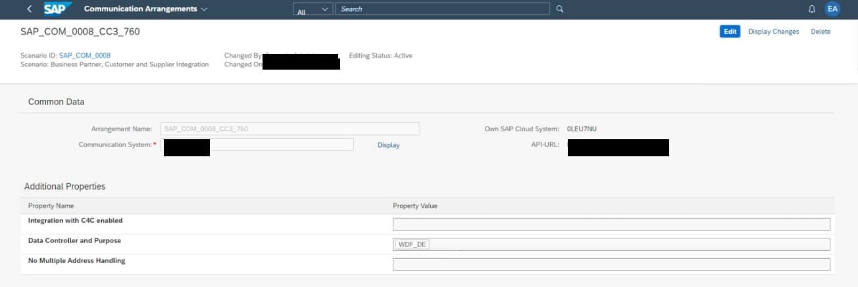This screenshot has height=287, width=858.
Task: Click Display Changes
Action: (x=773, y=32)
